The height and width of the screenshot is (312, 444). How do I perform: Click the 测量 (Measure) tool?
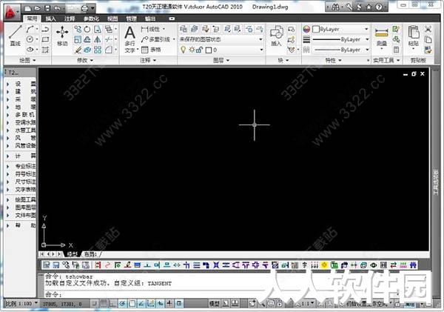[381, 36]
